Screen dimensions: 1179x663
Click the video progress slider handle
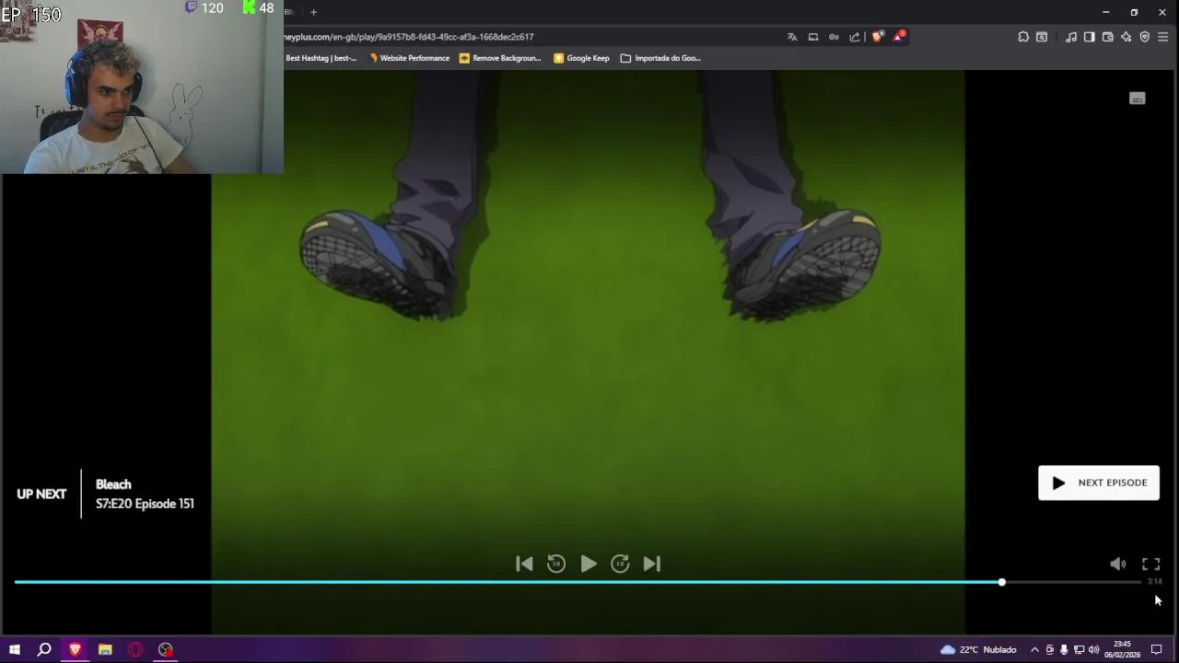click(x=1001, y=582)
